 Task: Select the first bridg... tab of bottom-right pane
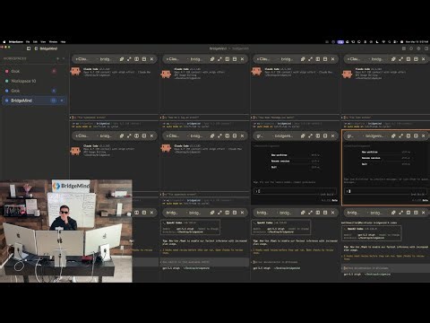[x=352, y=213]
